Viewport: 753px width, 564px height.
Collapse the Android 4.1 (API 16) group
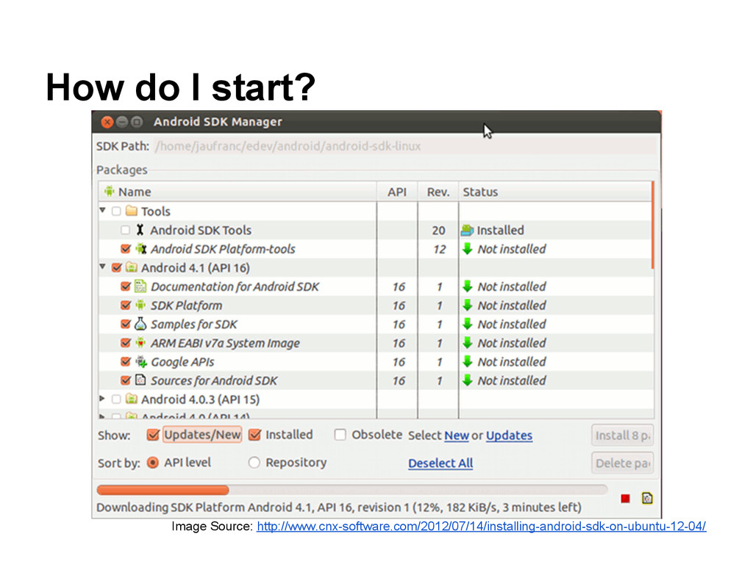[102, 267]
